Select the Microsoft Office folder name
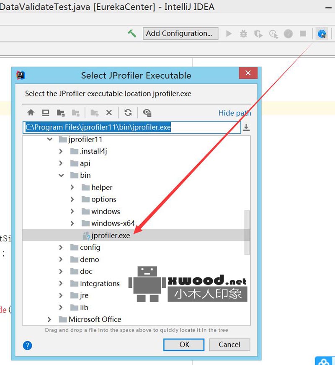Image resolution: width=335 pixels, height=365 pixels. click(95, 319)
